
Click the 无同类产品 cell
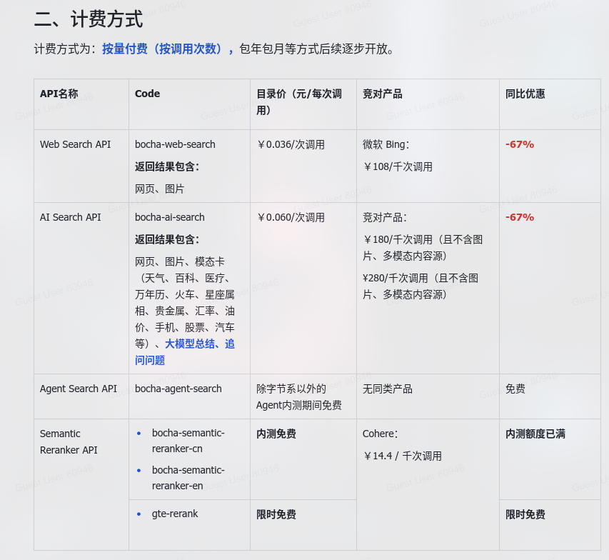click(388, 389)
